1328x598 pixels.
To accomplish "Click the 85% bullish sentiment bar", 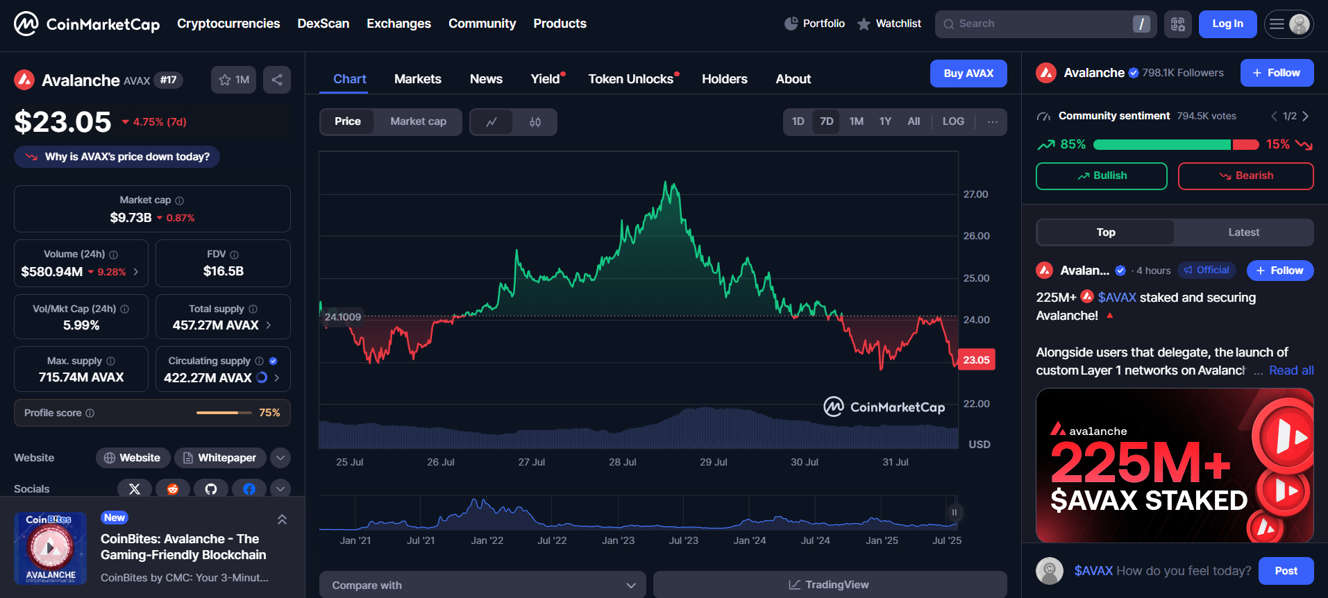I will tap(1162, 144).
